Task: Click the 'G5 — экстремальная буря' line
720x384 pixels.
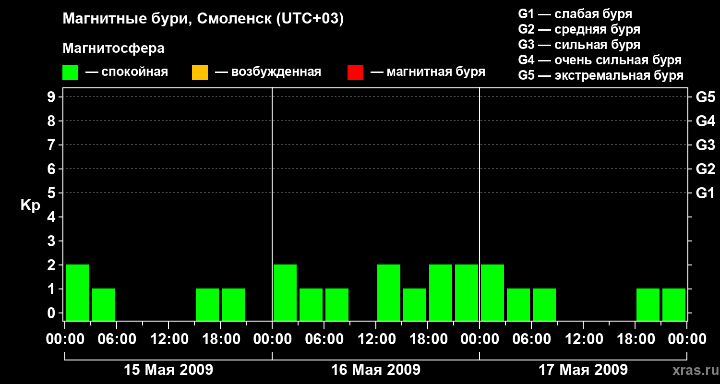Action: pyautogui.click(x=601, y=75)
